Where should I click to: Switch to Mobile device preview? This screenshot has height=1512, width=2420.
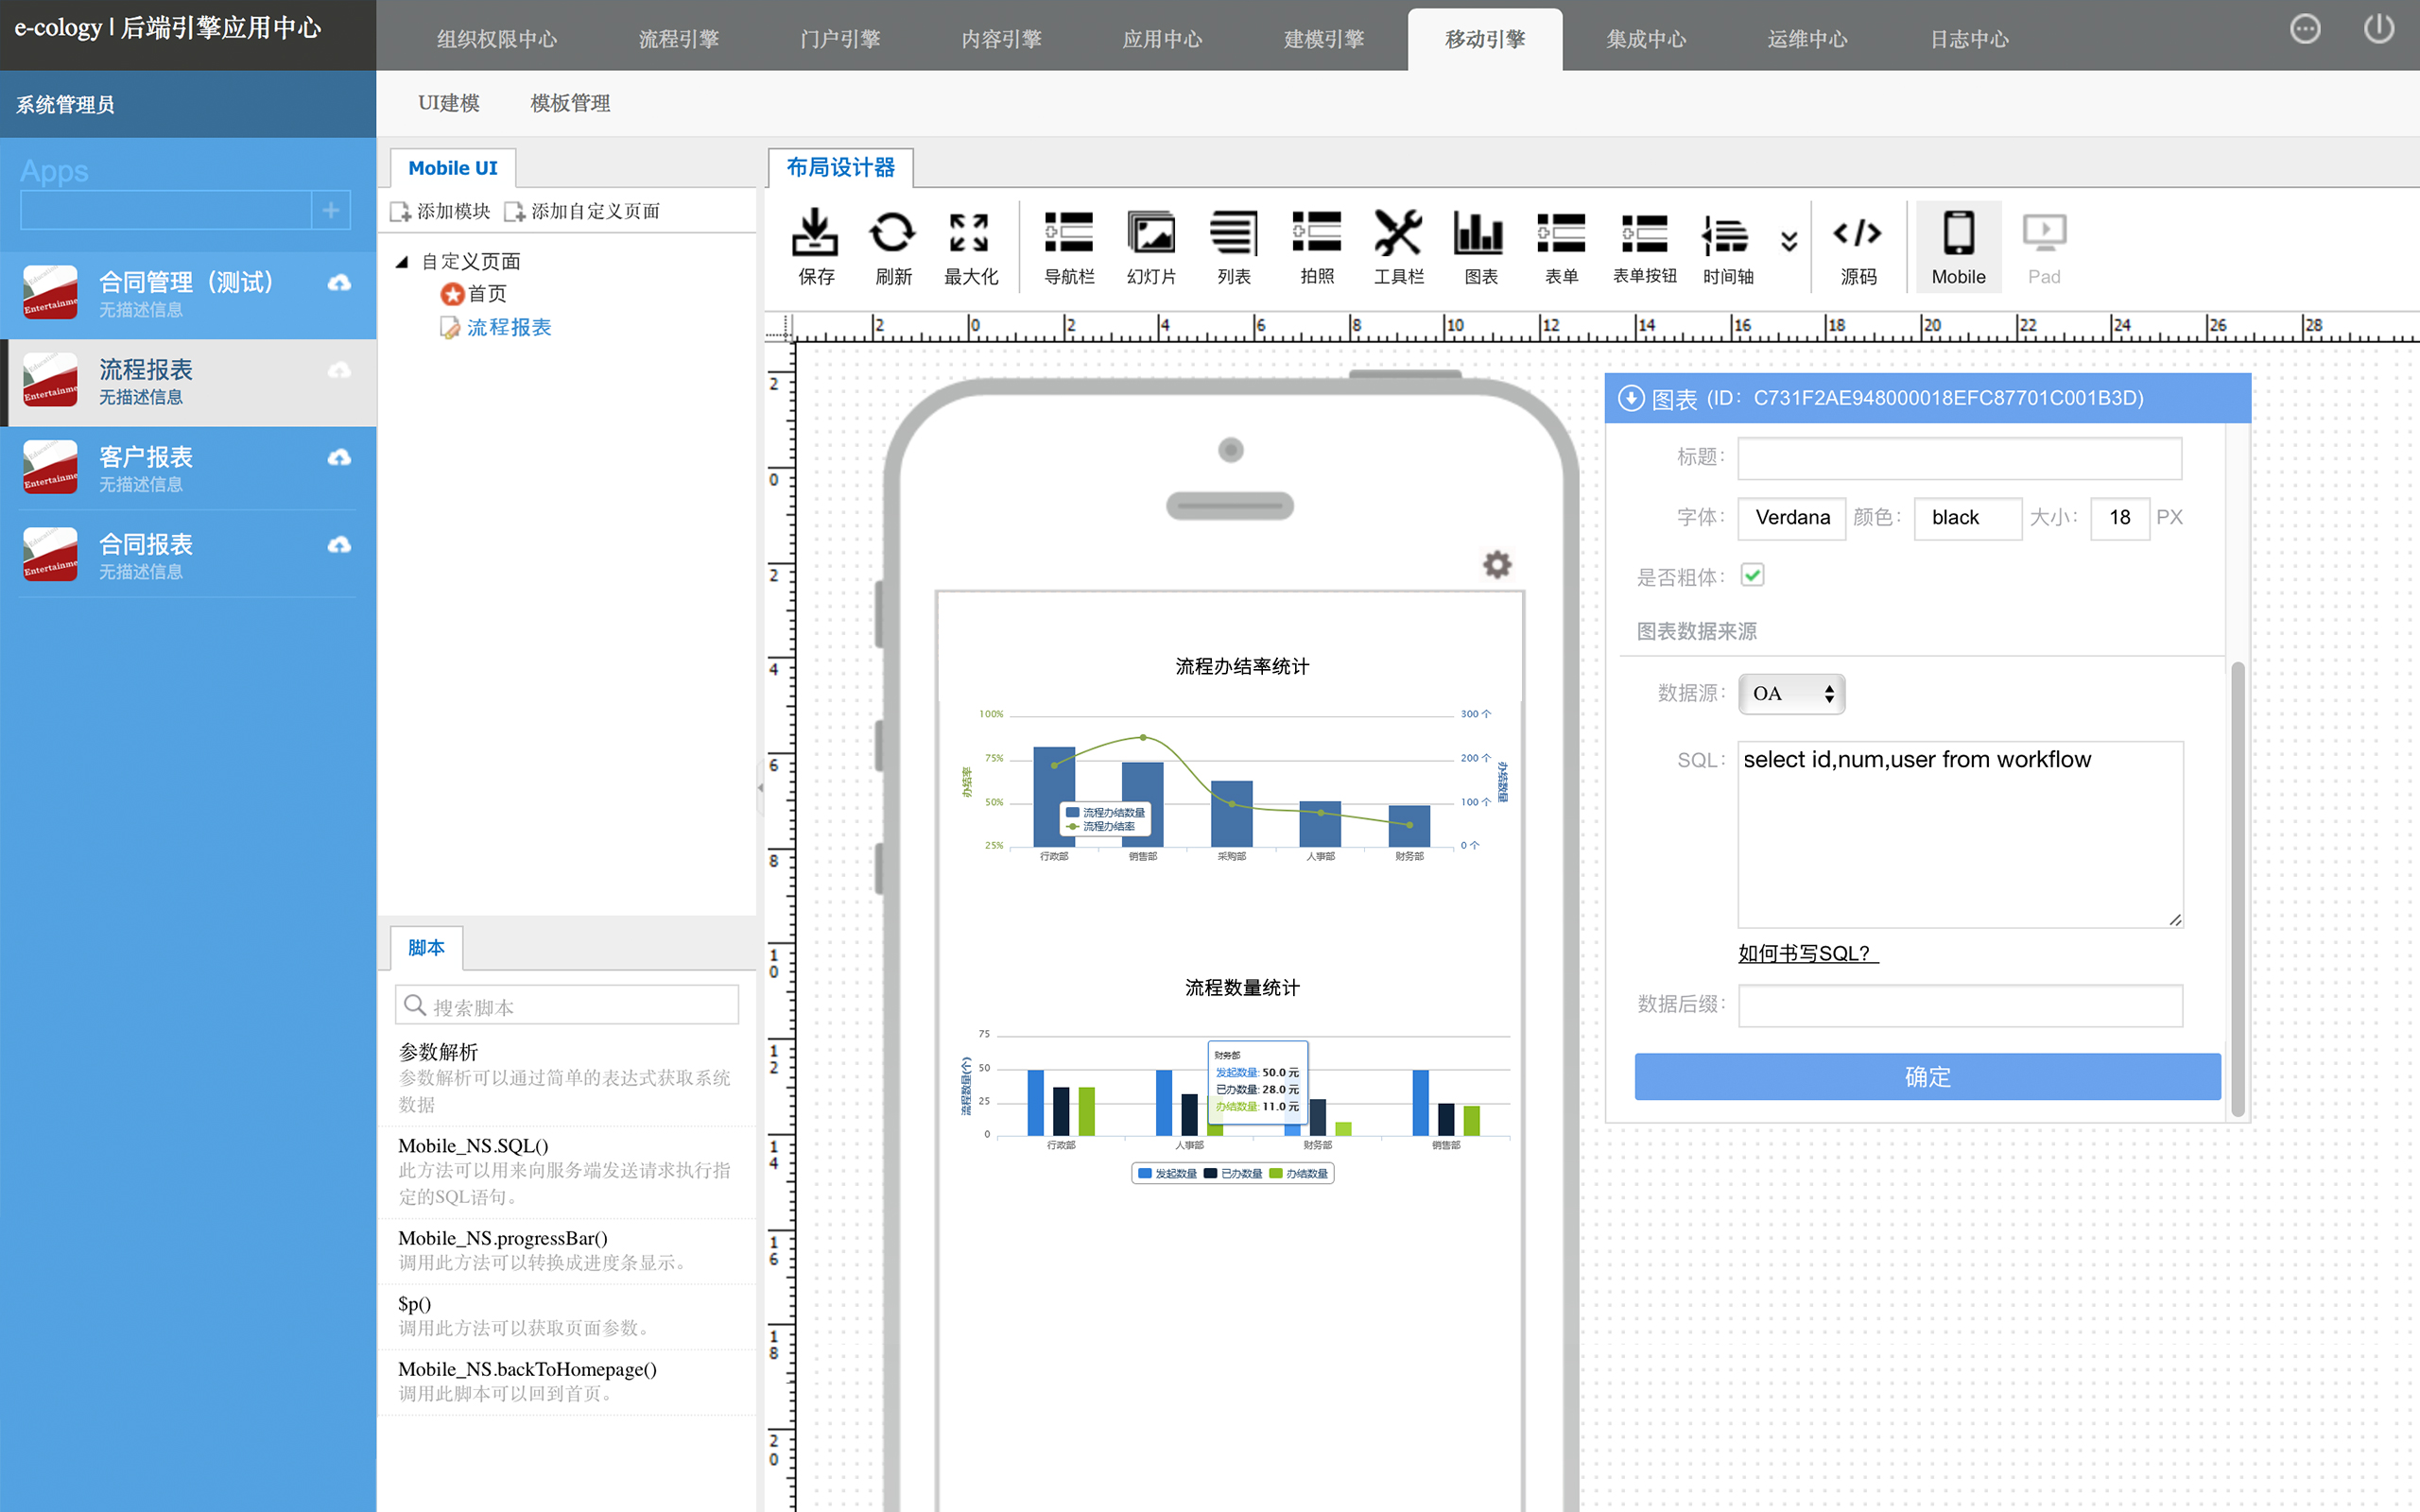[1958, 247]
